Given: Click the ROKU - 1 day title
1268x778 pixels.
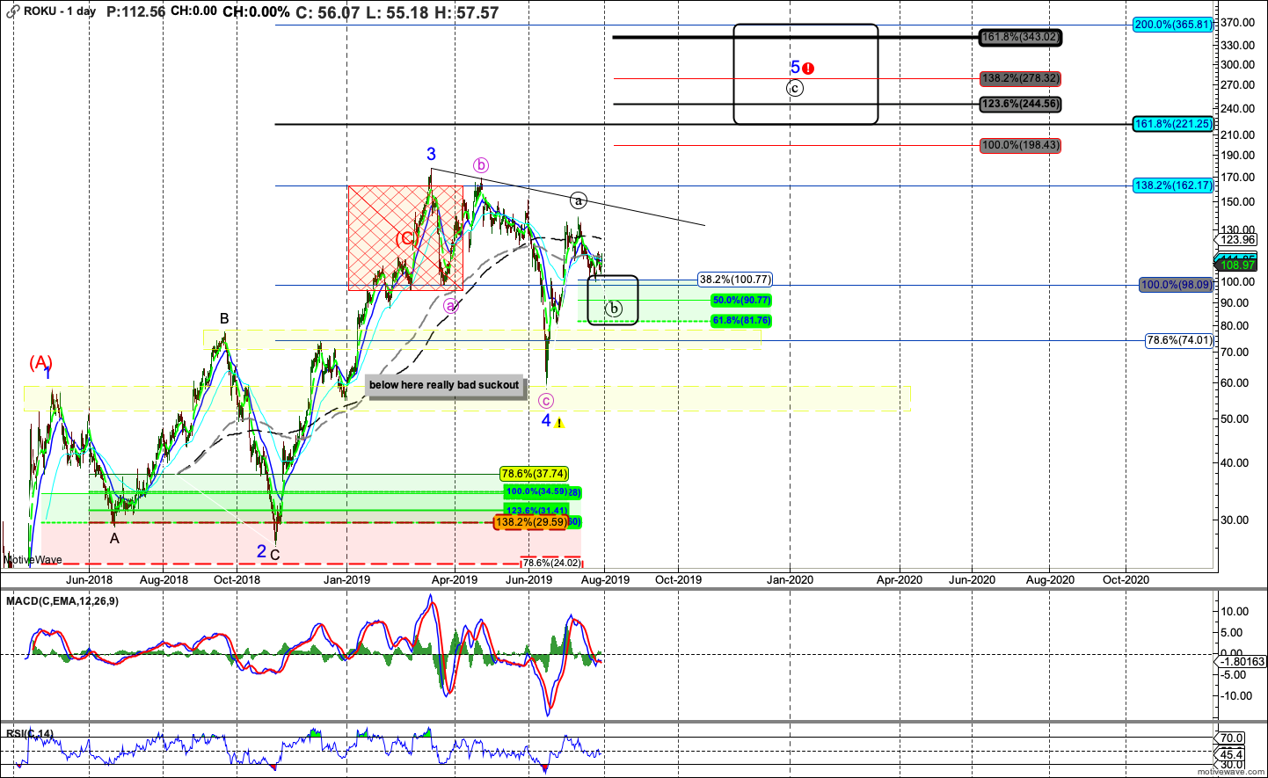Looking at the screenshot, I should [x=60, y=11].
